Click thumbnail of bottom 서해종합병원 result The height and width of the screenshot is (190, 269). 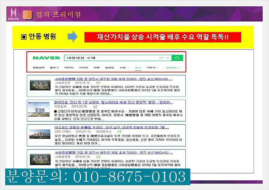pyautogui.click(x=40, y=159)
